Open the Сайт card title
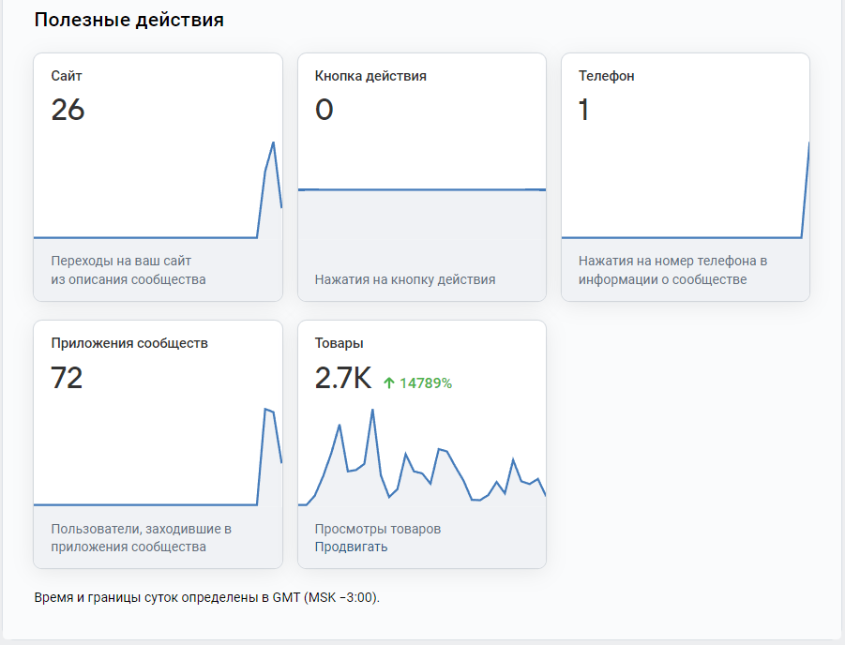Viewport: 845px width, 645px height. click(x=60, y=76)
